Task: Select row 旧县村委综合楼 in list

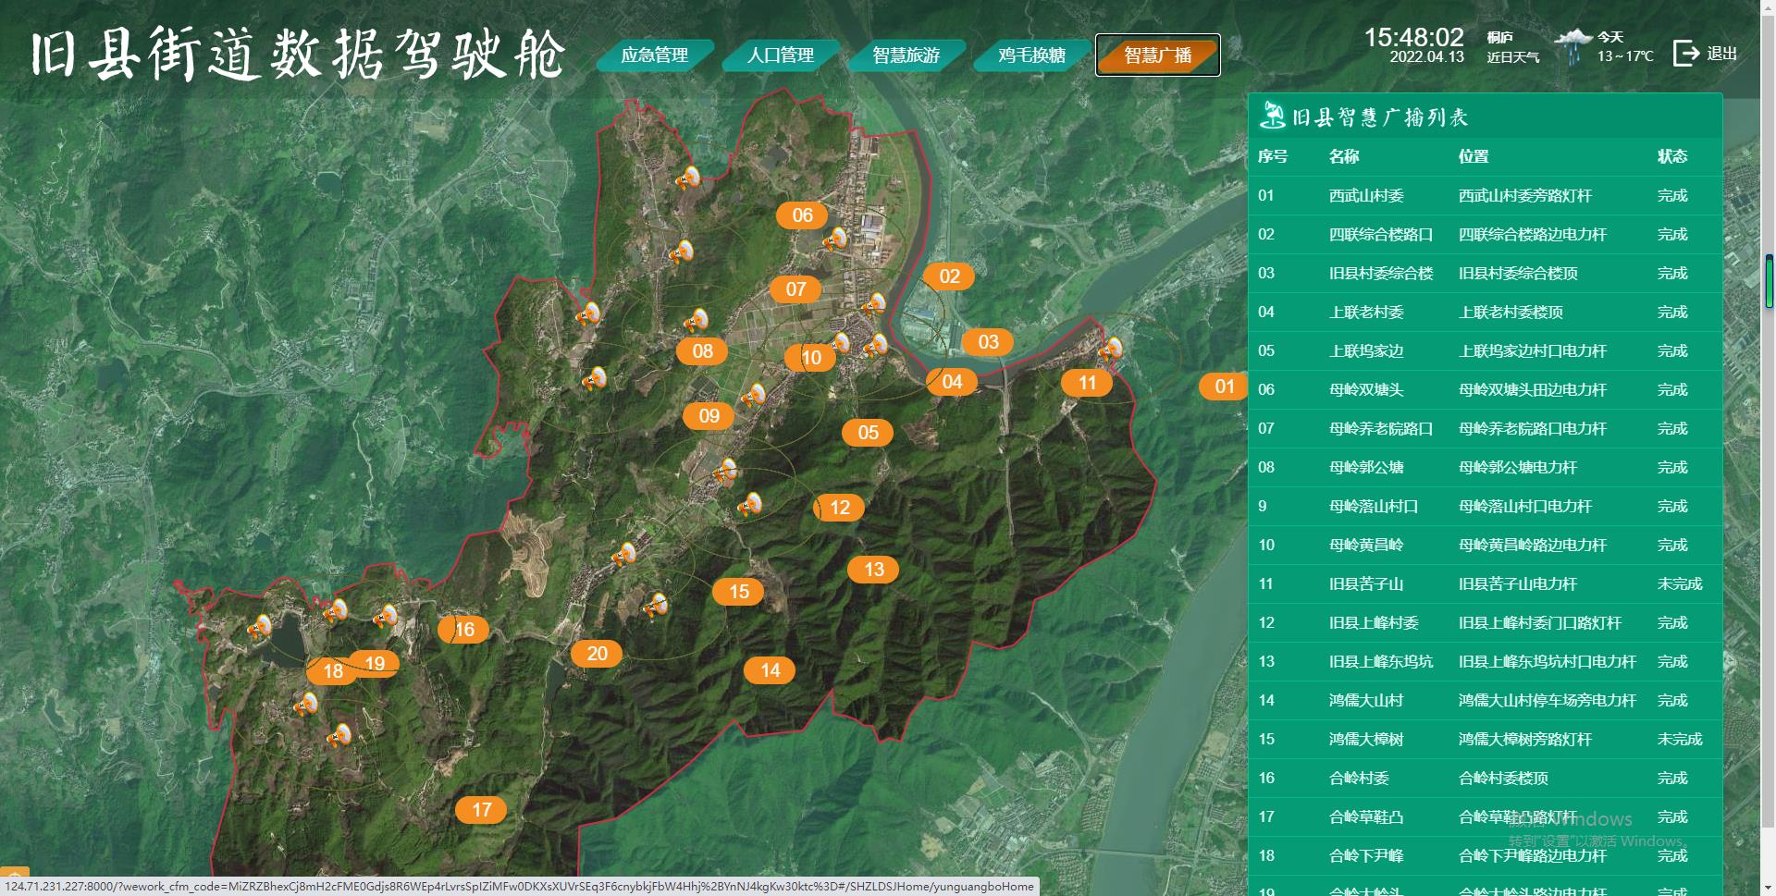Action: point(1485,274)
